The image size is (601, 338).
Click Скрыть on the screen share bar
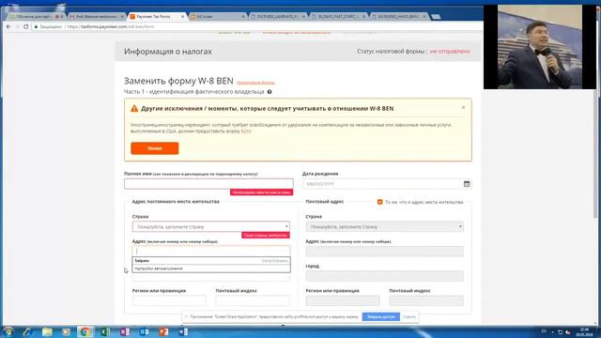coord(409,317)
